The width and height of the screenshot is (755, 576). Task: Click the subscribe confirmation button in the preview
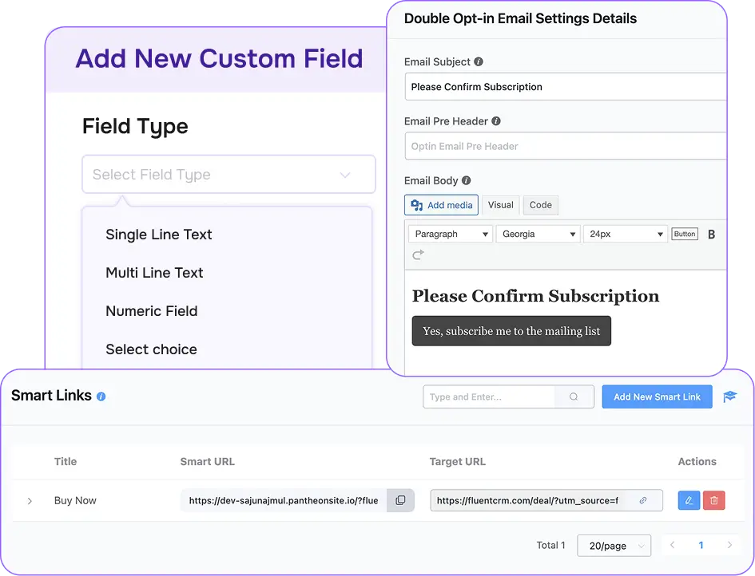pyautogui.click(x=511, y=330)
